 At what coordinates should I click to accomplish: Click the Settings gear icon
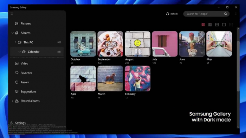12,123
